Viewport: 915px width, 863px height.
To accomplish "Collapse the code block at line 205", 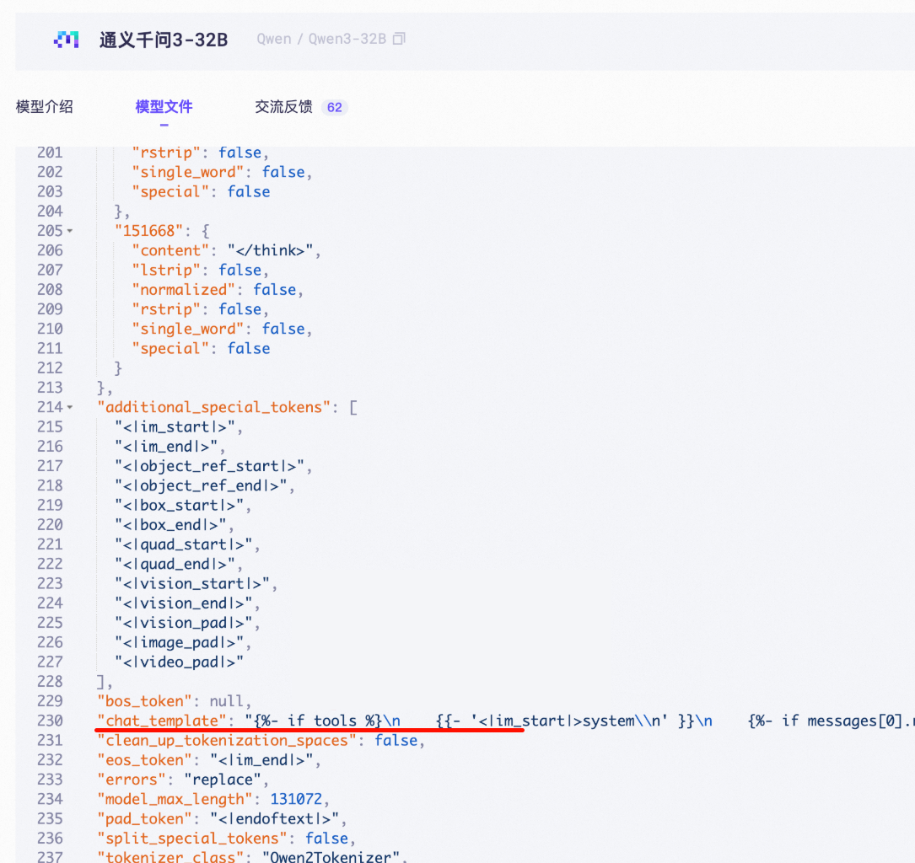I will click(x=70, y=231).
